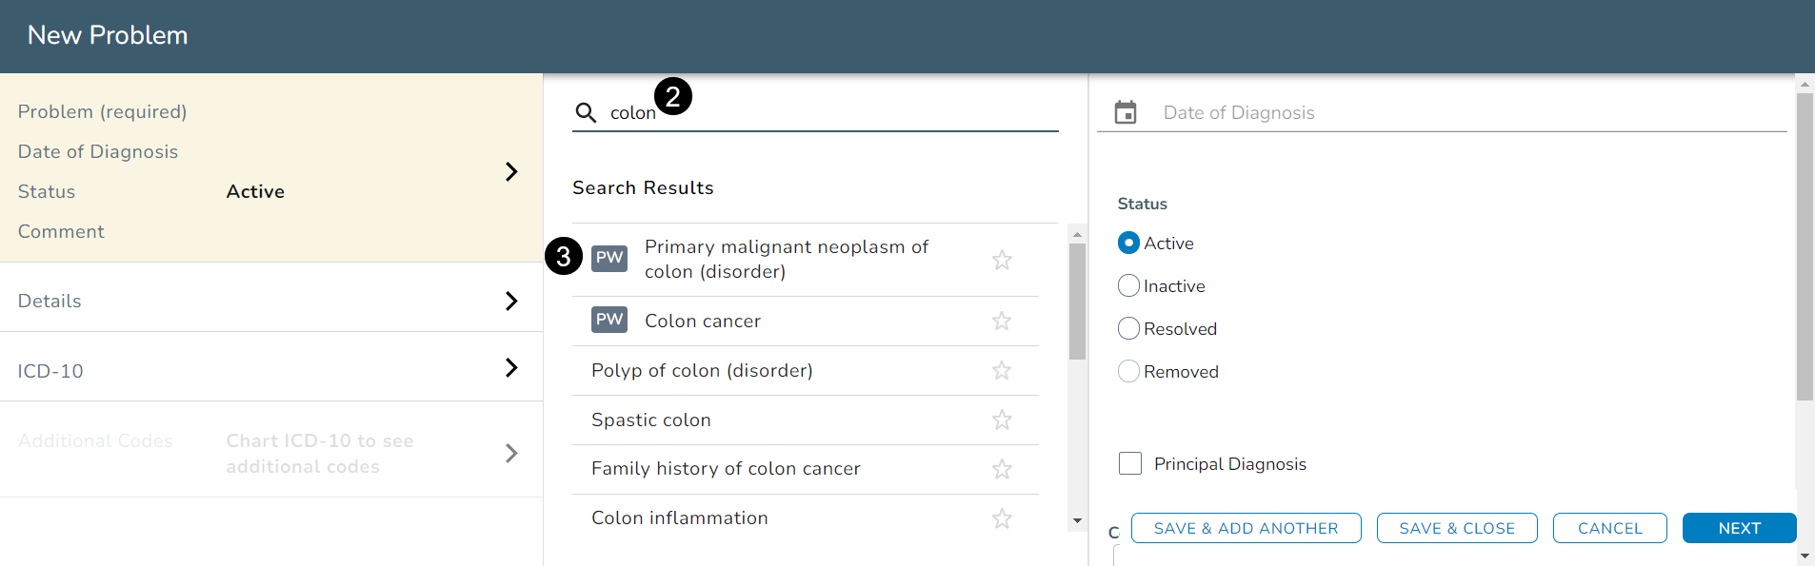1815x566 pixels.
Task: Open the Problem section chevron
Action: pyautogui.click(x=511, y=171)
